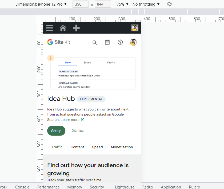224x189 pixels.
Task: Click the first HOME AND GARDEN label
Action: click(x=69, y=71)
